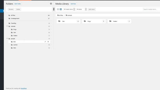Click the count badge on the Snakes card
This screenshot has width=160, height=90.
[x=129, y=21]
